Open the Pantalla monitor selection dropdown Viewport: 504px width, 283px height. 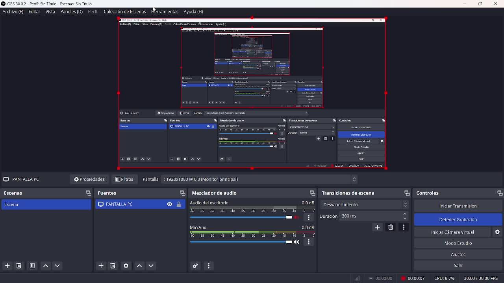(x=260, y=179)
